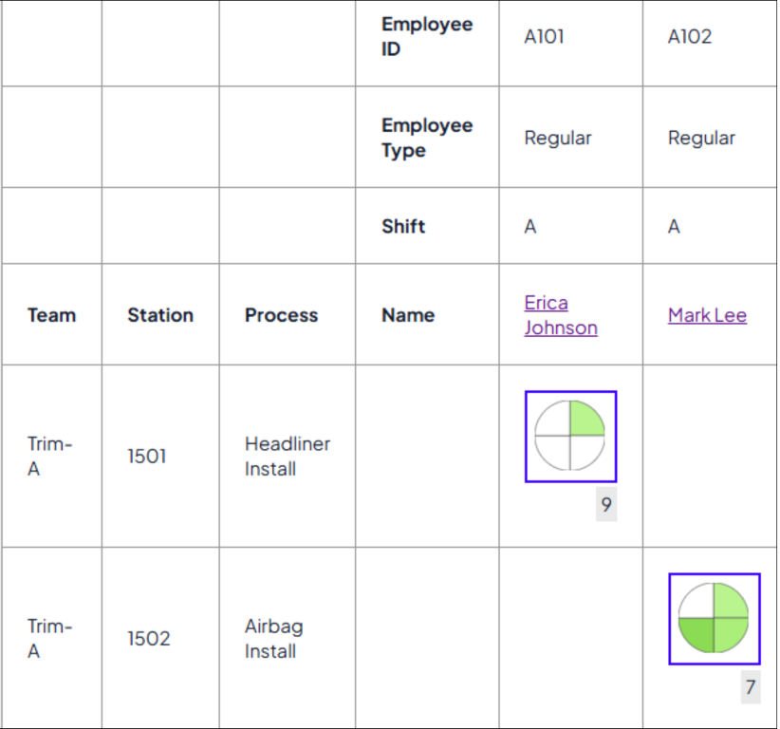Select station 1502 cell
The image size is (780, 729).
coord(160,638)
